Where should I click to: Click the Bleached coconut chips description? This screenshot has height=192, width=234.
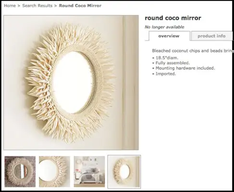coord(192,51)
